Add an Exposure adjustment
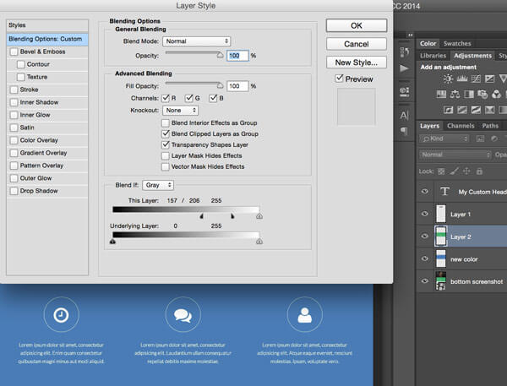Image resolution: width=507 pixels, height=386 pixels. [489, 79]
